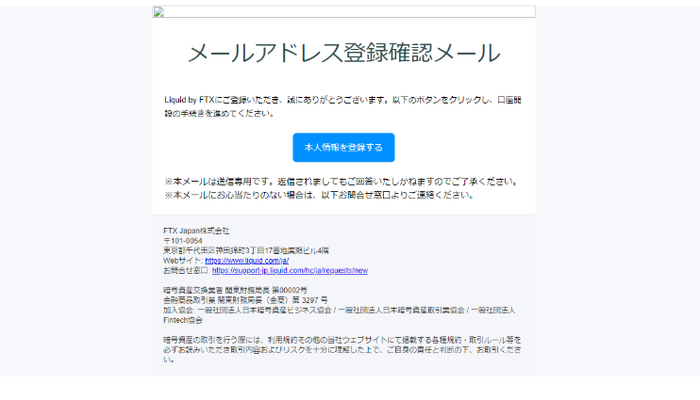The image size is (700, 400).
Task: Click the 暗号資産の取引を行う際には disclaimer paragraph
Action: click(x=342, y=350)
